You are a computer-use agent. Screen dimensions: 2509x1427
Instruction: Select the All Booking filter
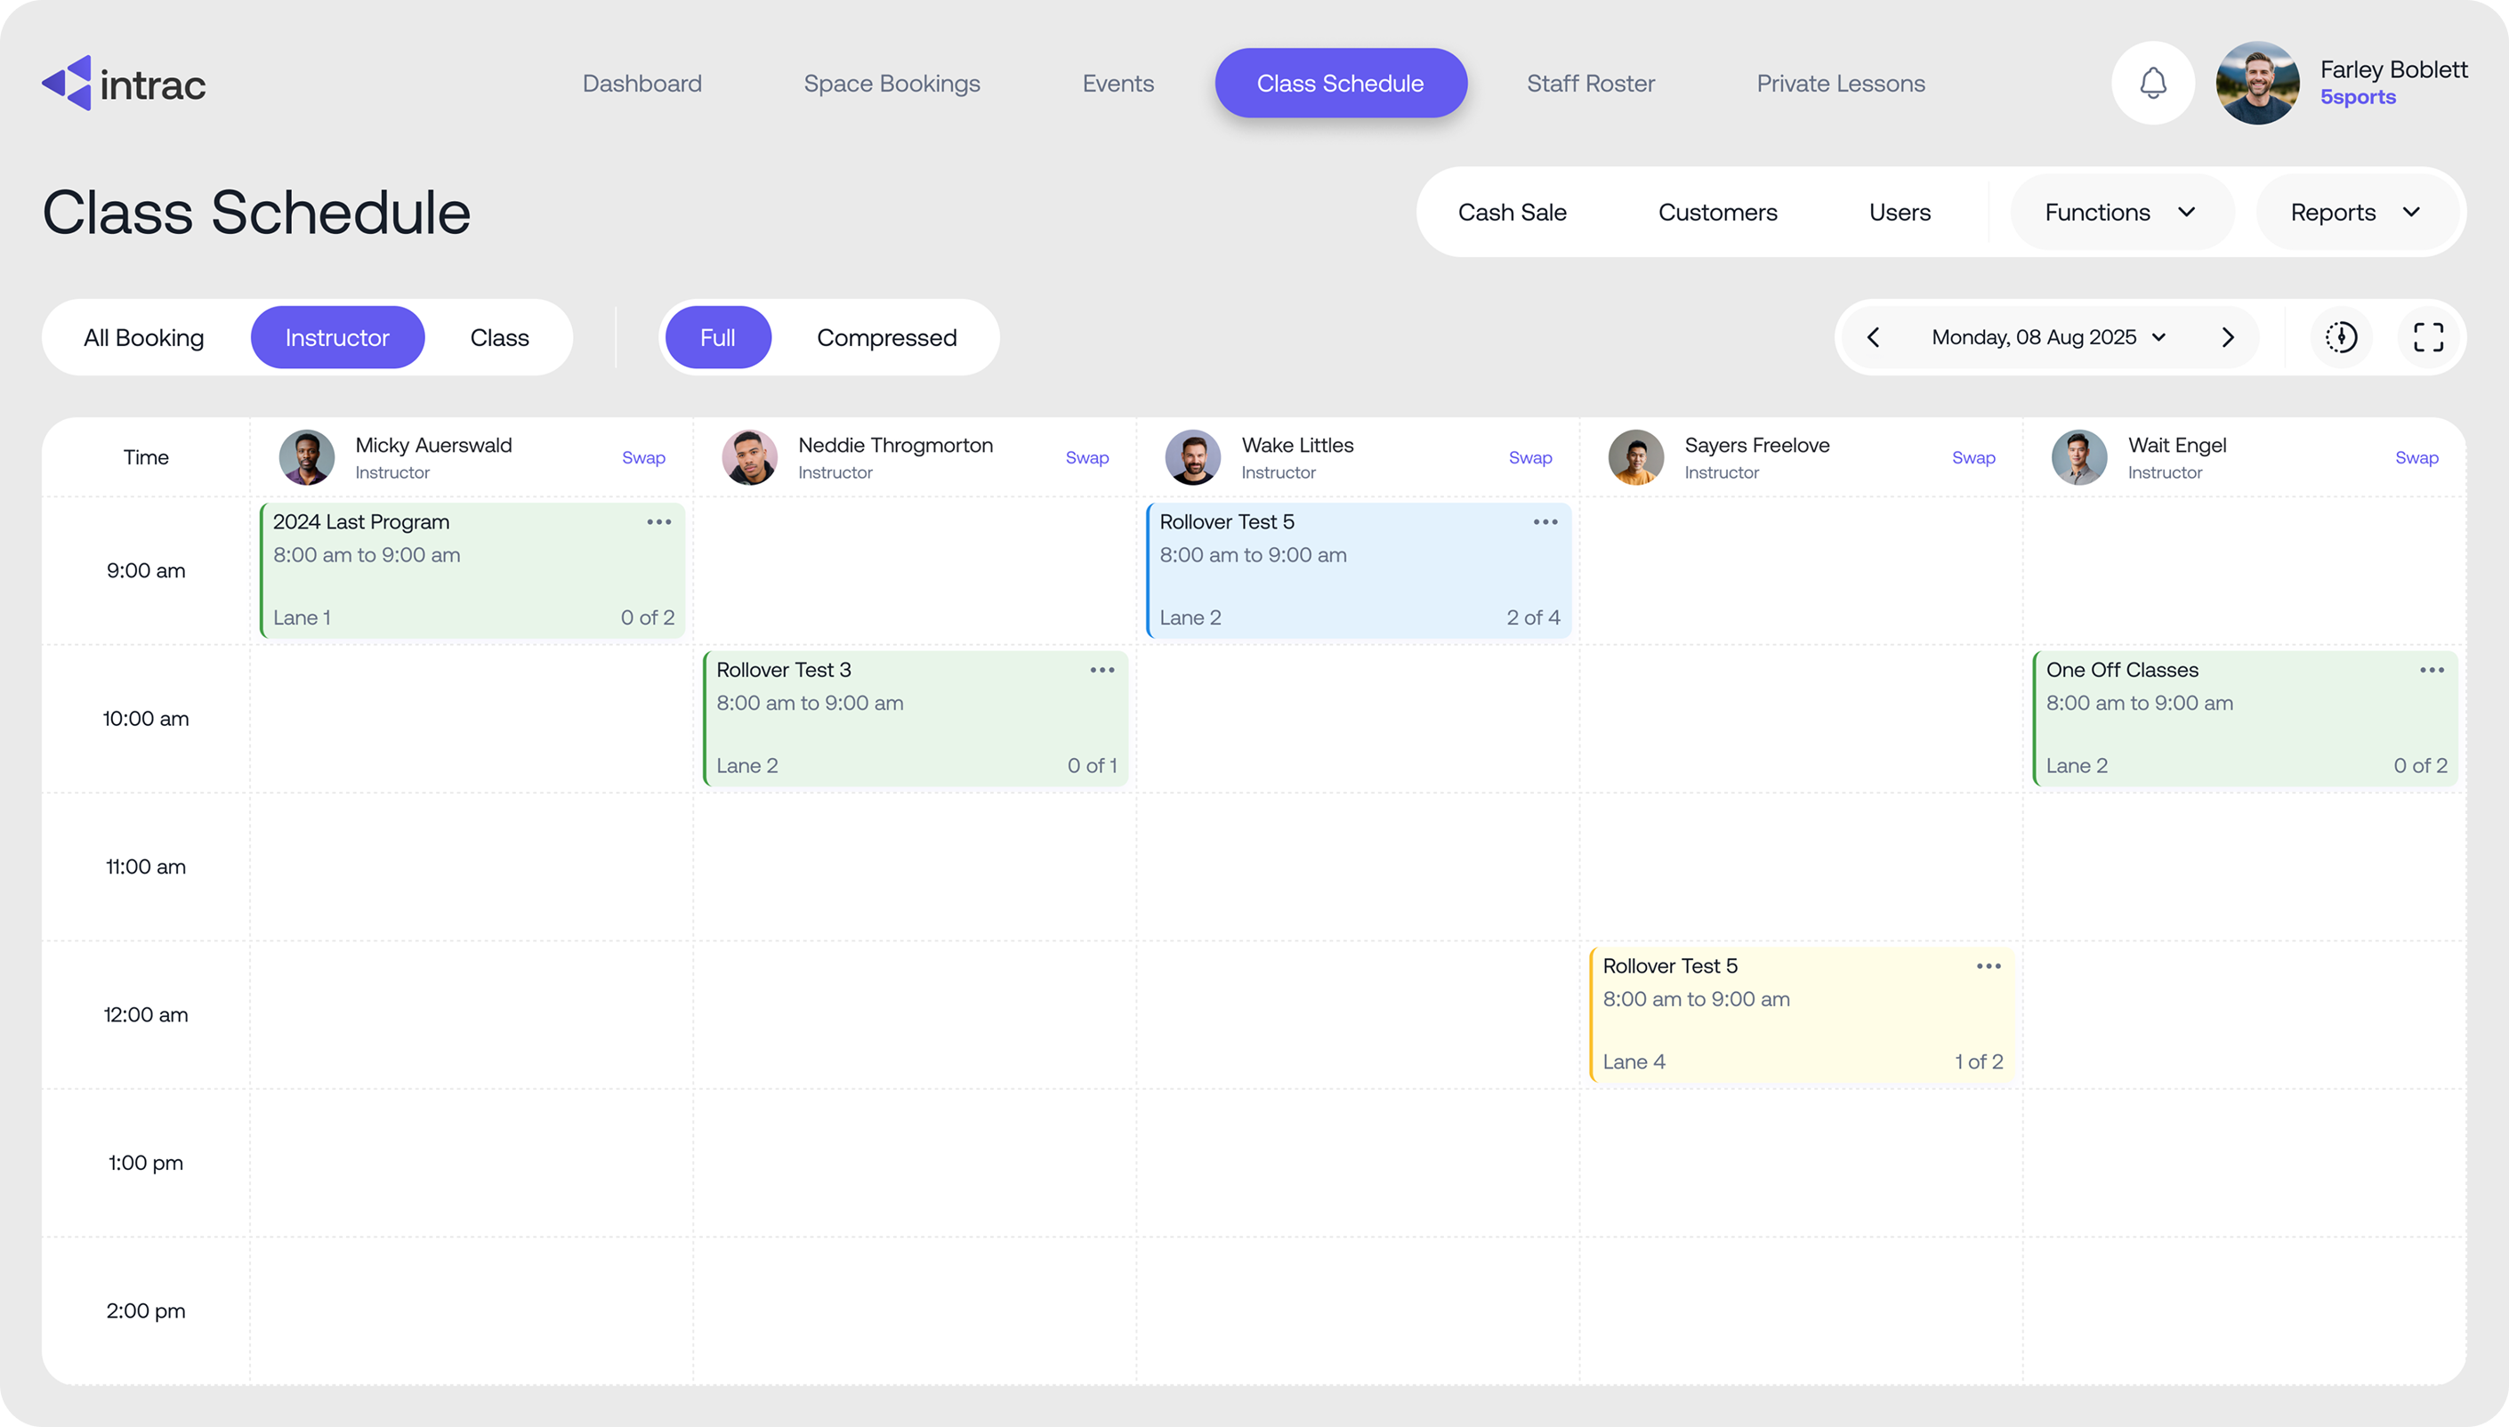(x=144, y=337)
